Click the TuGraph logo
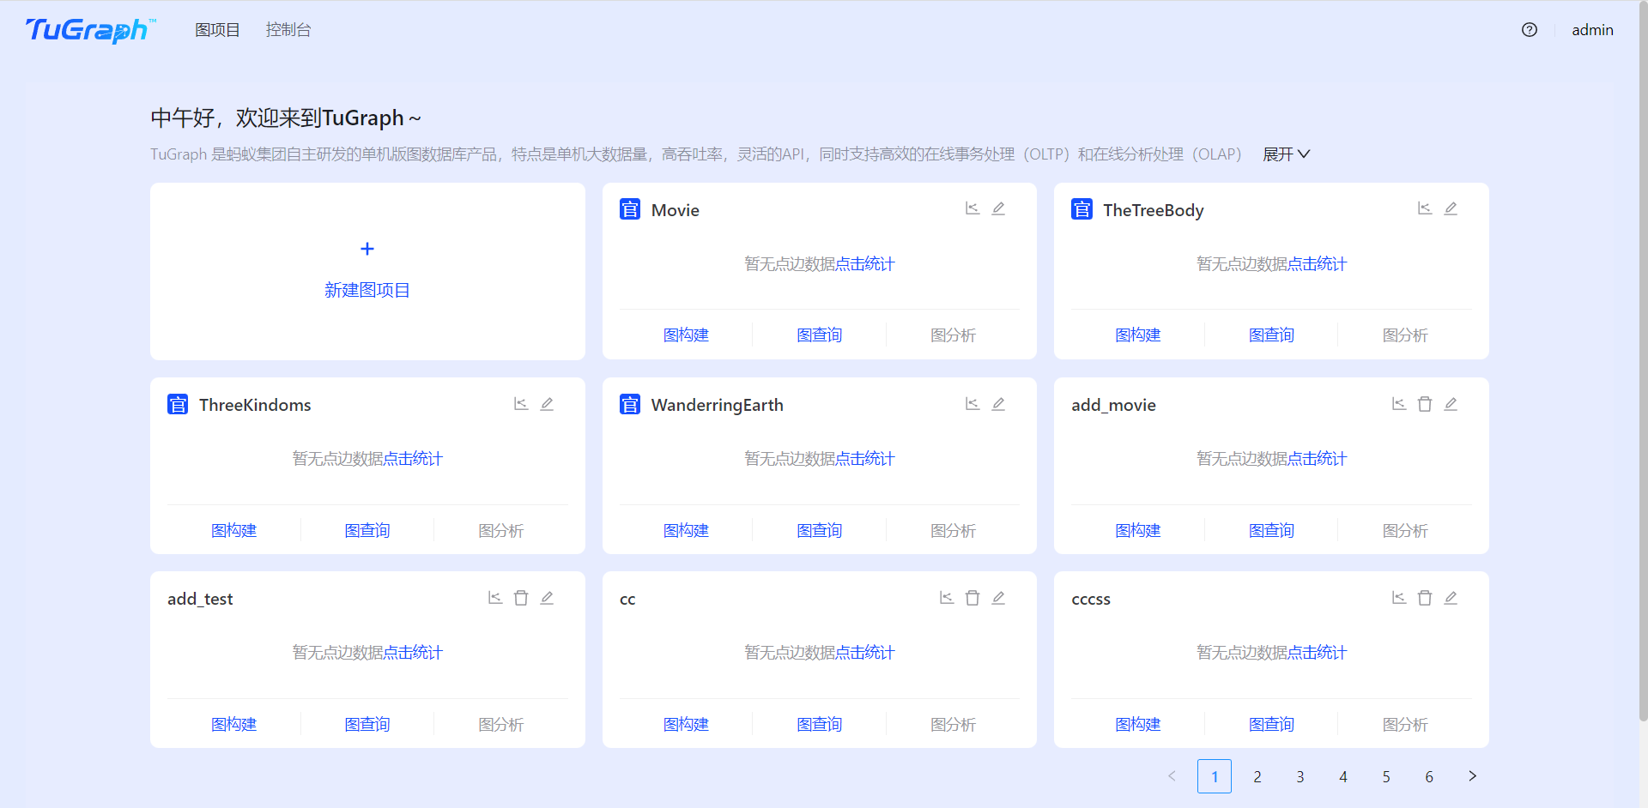 pyautogui.click(x=90, y=30)
